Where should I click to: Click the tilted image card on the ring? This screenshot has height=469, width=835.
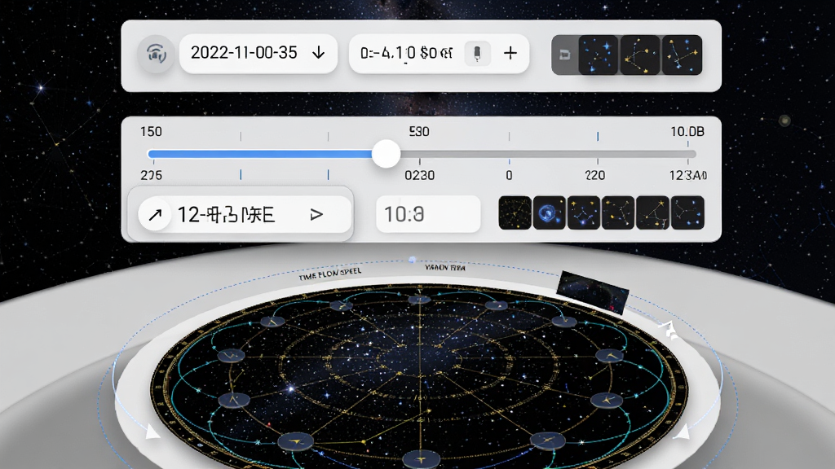[593, 291]
